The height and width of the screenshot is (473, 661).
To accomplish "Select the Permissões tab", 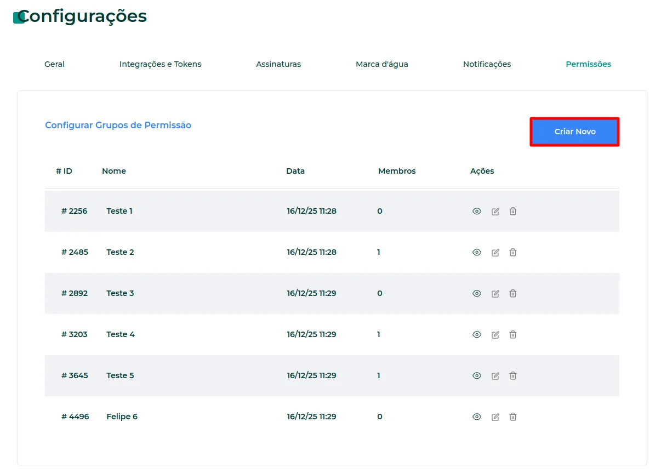I will (x=588, y=64).
